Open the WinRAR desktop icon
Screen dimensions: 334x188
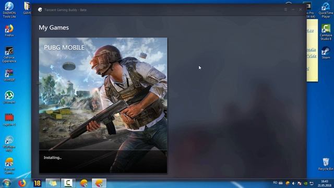tap(9, 75)
